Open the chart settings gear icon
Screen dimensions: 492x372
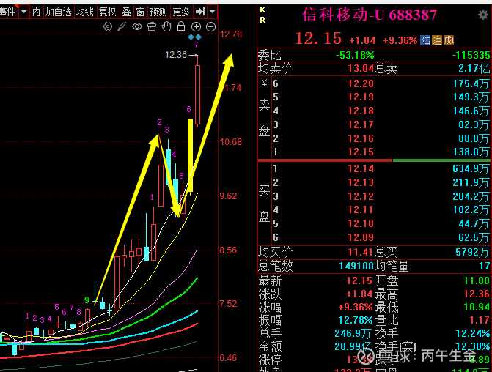108,26
